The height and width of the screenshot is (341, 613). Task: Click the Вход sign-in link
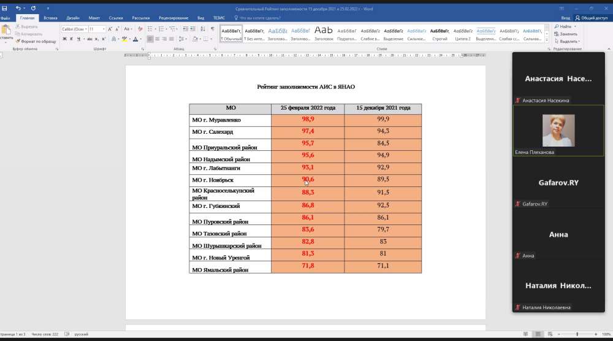click(x=565, y=18)
